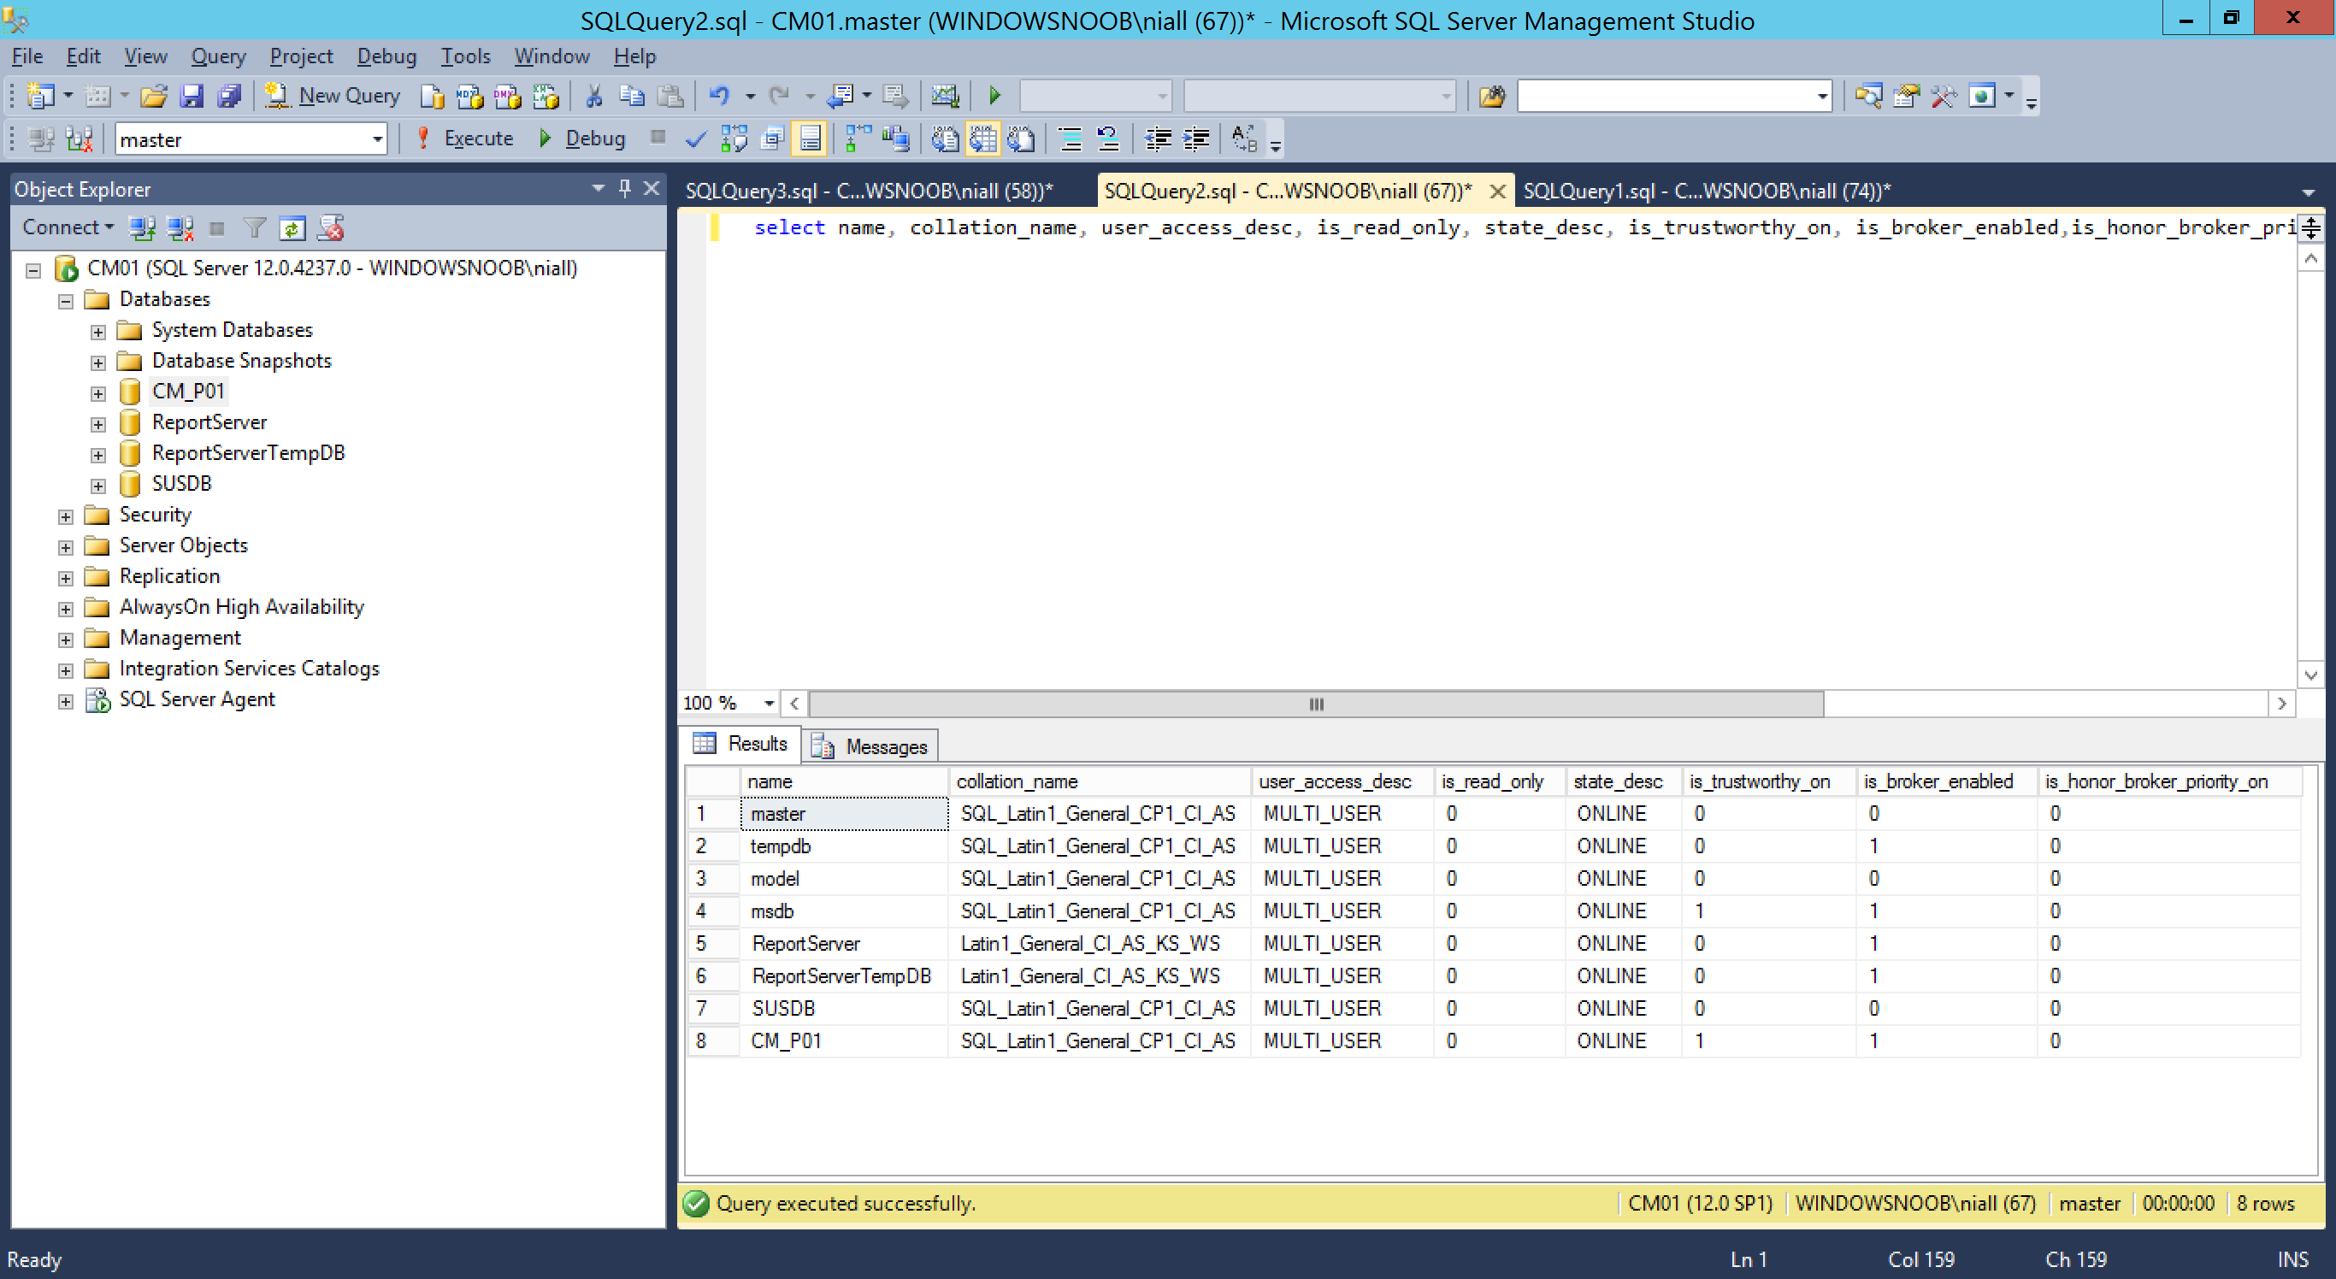Click the Filter icon in Object Explorer
The width and height of the screenshot is (2336, 1279).
[x=255, y=227]
